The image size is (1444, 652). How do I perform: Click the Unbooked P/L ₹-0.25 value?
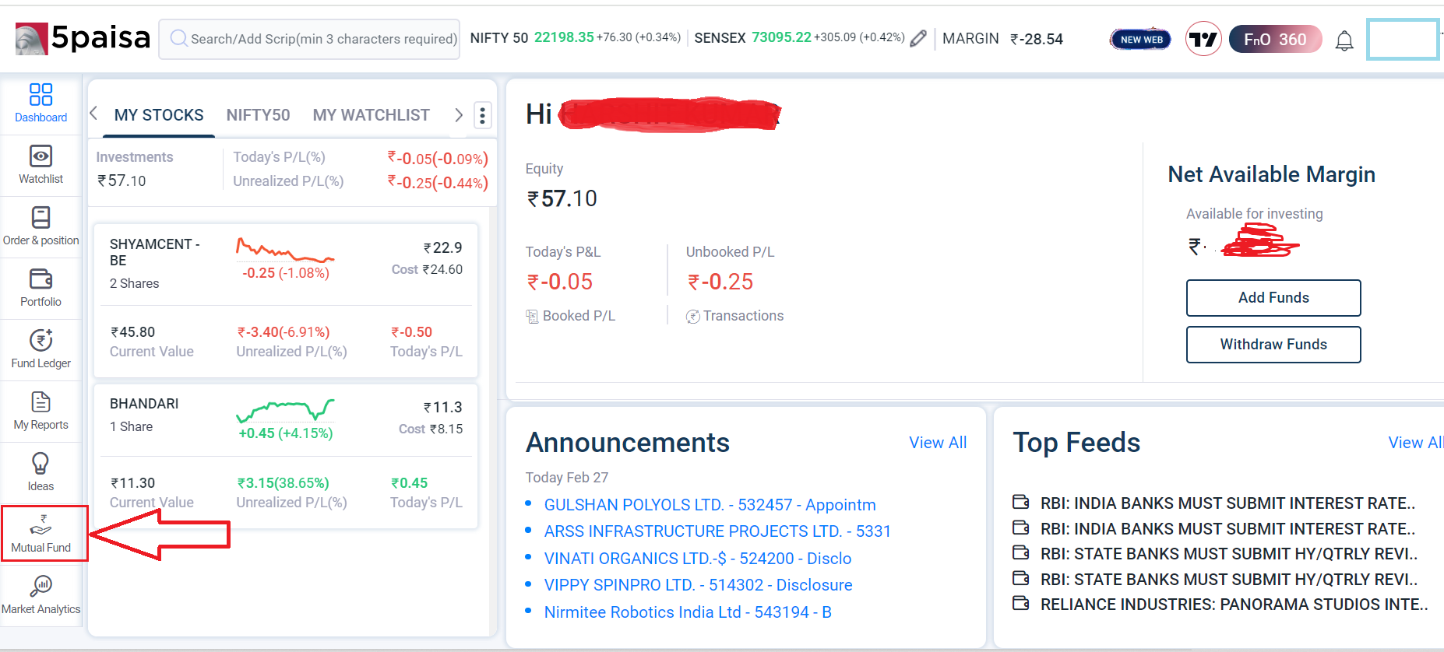point(720,282)
